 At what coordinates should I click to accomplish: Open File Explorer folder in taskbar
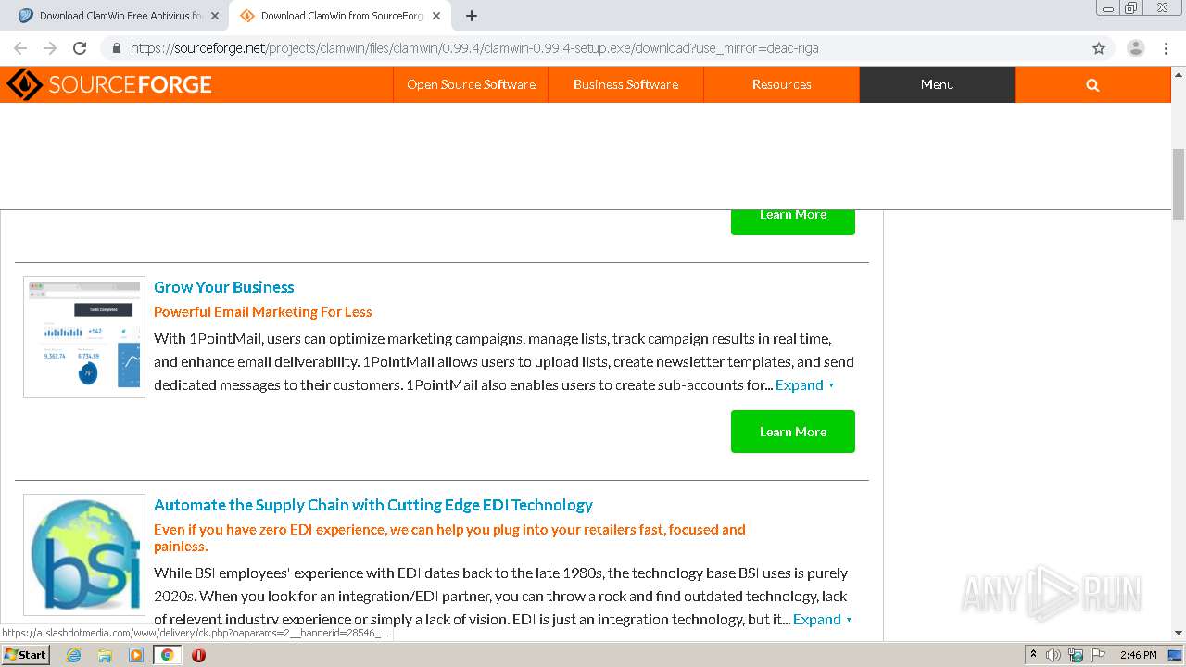pyautogui.click(x=105, y=655)
